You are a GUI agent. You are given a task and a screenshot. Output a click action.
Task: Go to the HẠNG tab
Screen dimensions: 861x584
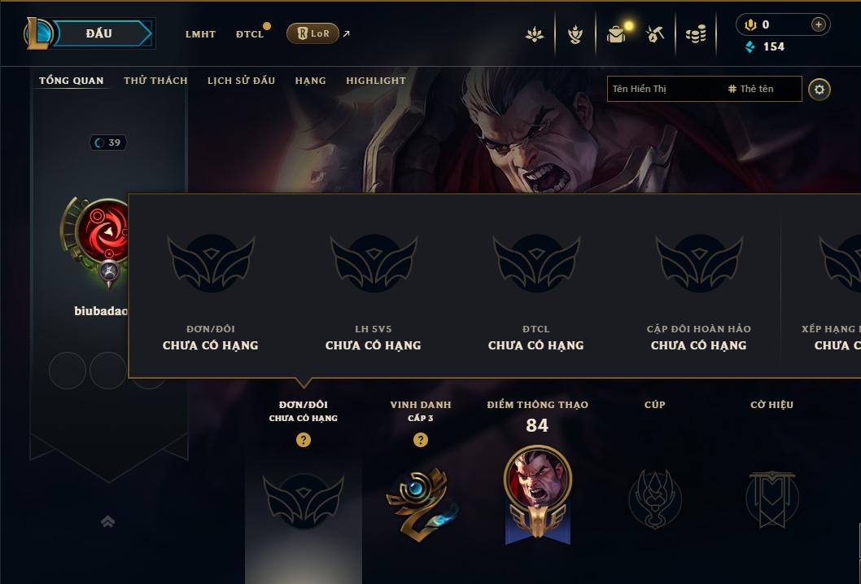click(310, 80)
